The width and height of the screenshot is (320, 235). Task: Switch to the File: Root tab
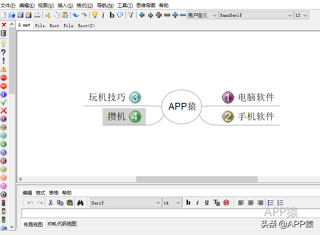point(47,26)
